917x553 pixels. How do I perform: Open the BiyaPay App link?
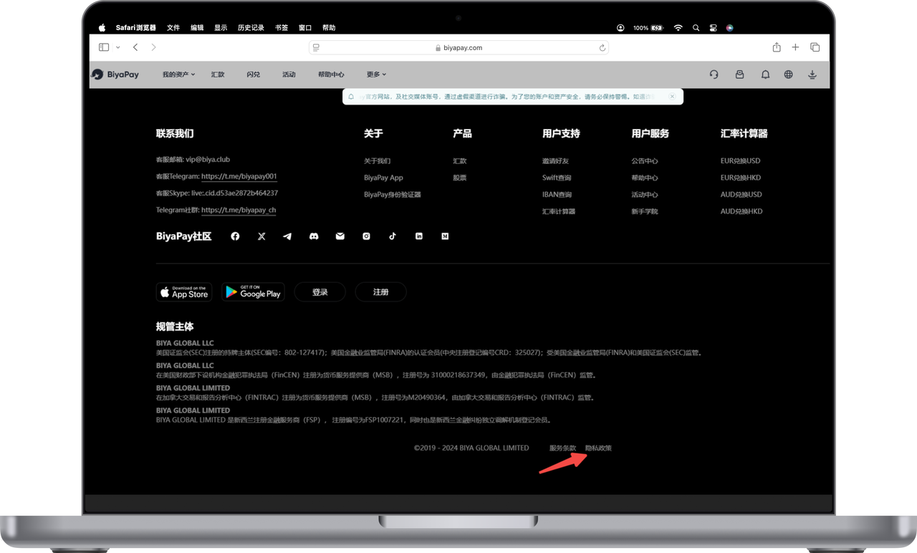coord(383,178)
